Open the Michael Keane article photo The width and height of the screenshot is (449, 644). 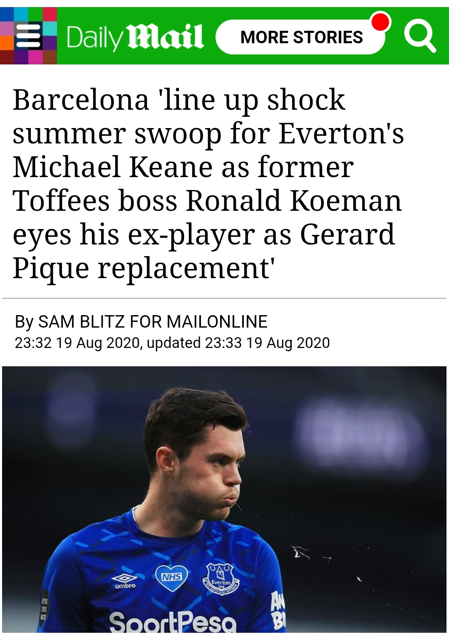click(x=224, y=499)
